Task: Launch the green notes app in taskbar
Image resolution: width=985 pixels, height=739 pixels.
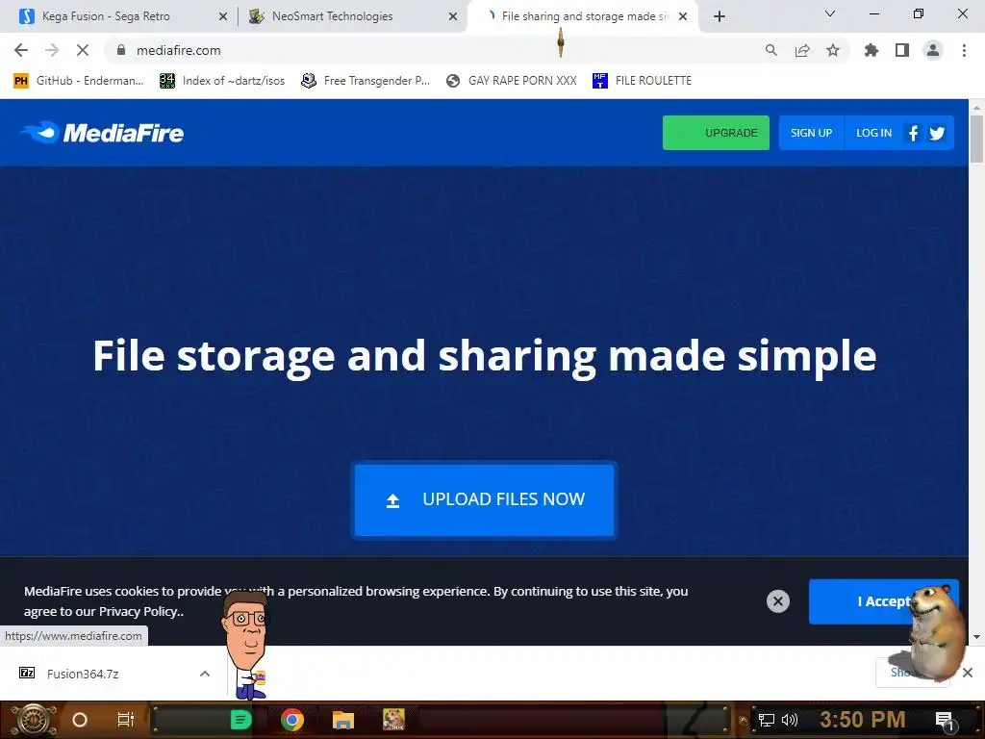Action: 241,720
